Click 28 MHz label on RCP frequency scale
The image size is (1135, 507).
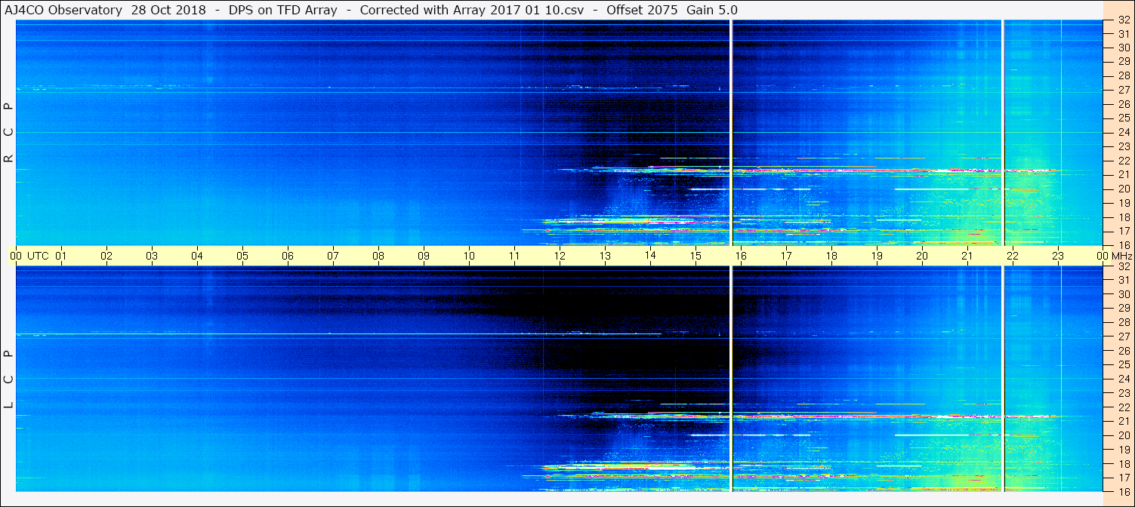pos(1123,76)
